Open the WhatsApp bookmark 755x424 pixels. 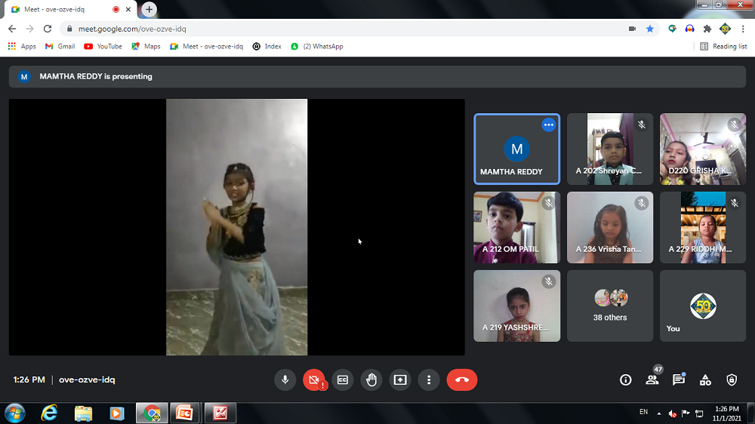317,46
